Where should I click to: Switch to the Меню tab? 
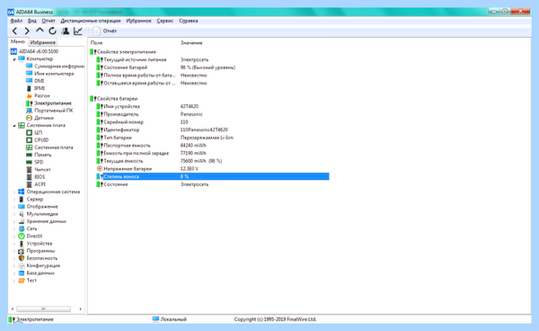(x=18, y=41)
